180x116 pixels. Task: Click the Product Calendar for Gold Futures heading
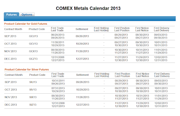pyautogui.click(x=26, y=24)
